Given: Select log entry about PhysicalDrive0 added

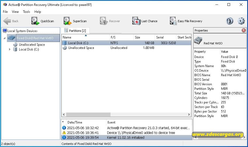Looking at the screenshot, I should [127, 133].
